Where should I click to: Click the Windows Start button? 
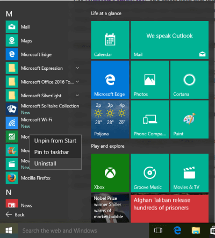9,230
